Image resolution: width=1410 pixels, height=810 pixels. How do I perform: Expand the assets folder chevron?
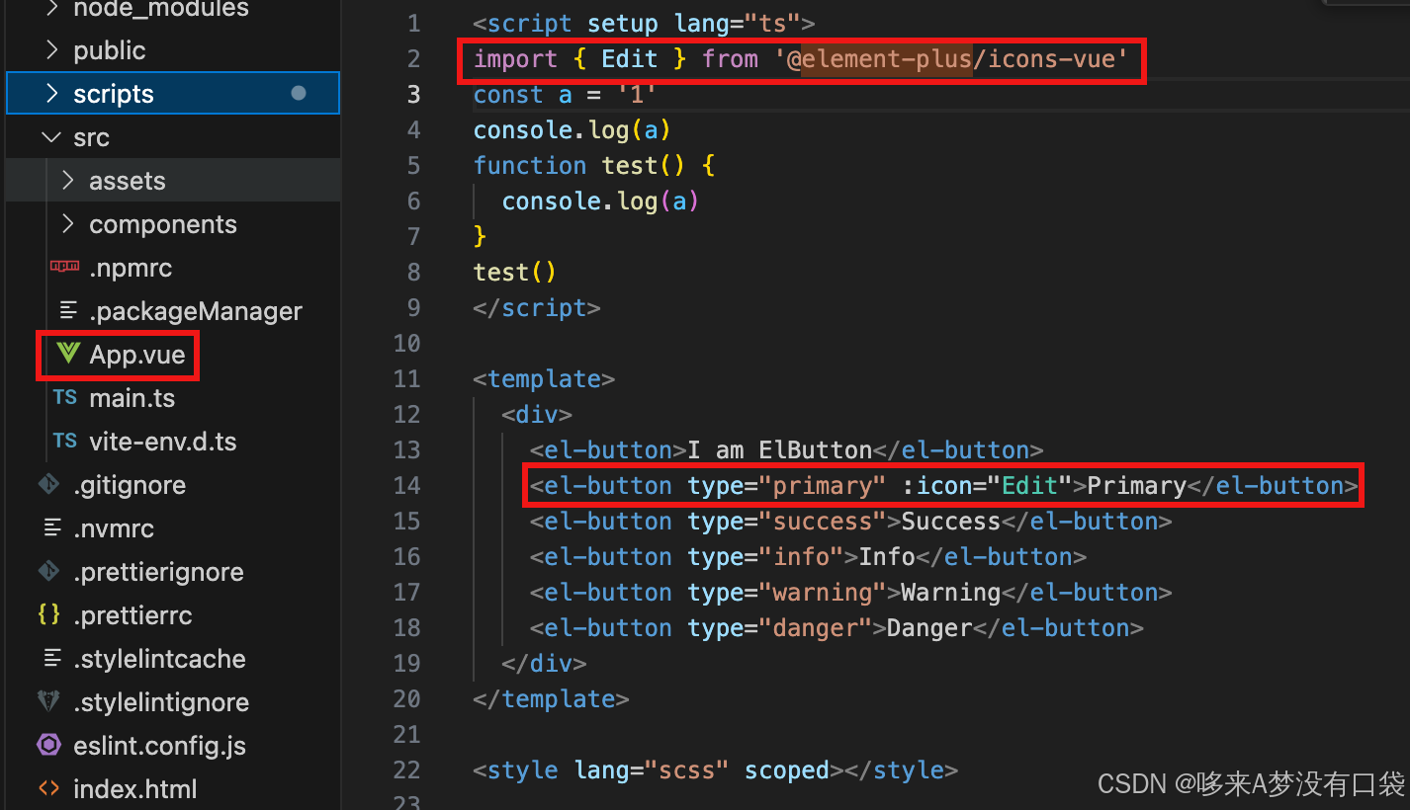67,181
